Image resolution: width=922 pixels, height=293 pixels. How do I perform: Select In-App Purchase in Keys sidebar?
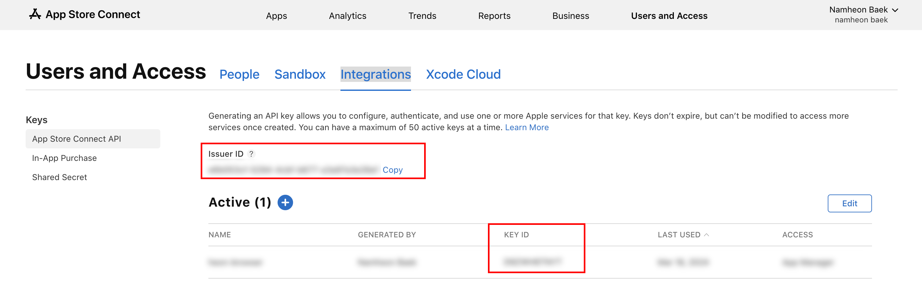64,158
